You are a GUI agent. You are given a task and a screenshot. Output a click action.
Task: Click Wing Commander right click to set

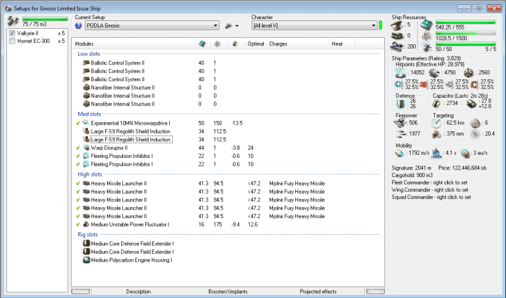point(430,190)
